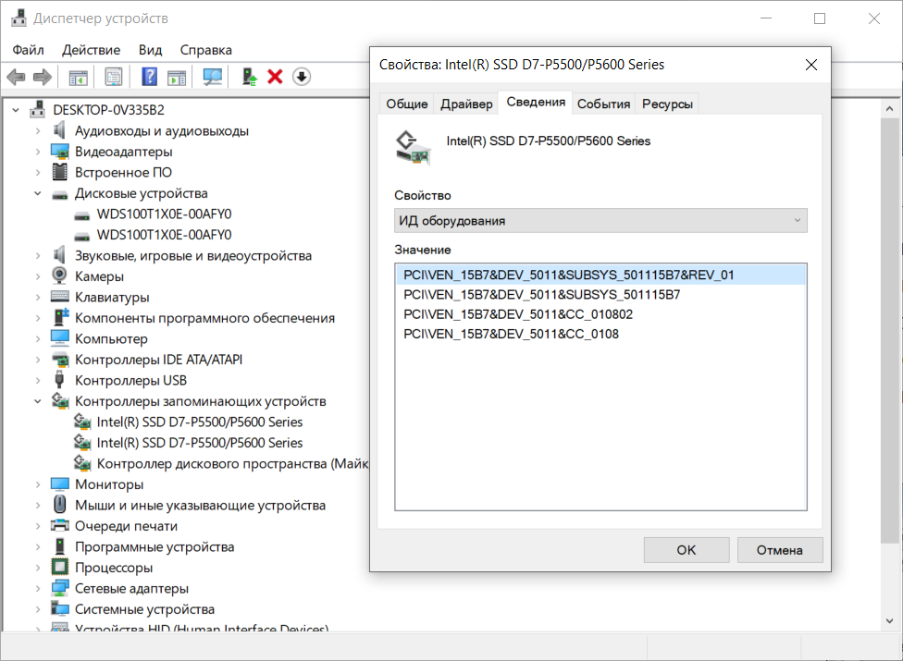Screen dimensions: 903x661
Task: Click the Очереди печати printer icon
Action: click(x=60, y=526)
